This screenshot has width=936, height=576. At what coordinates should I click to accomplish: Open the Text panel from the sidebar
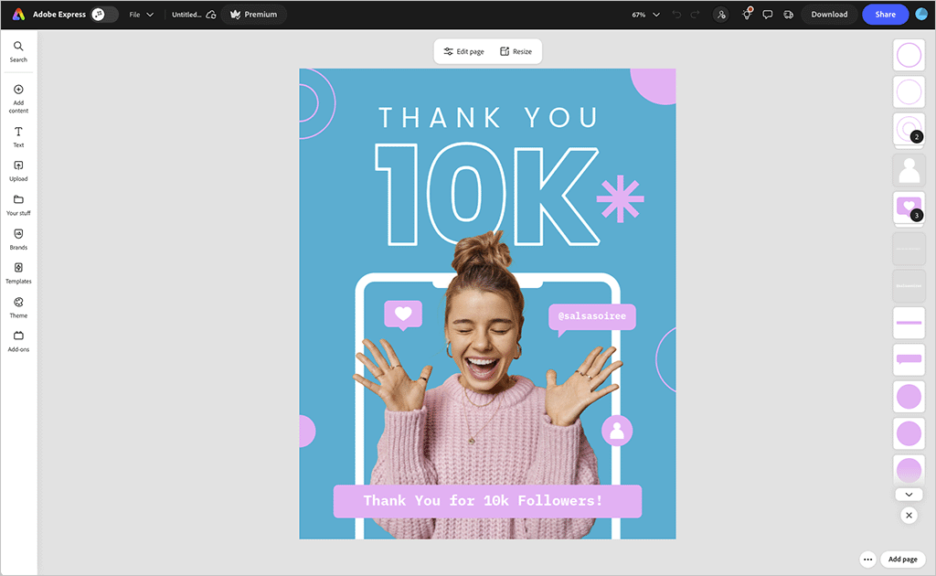[17, 135]
